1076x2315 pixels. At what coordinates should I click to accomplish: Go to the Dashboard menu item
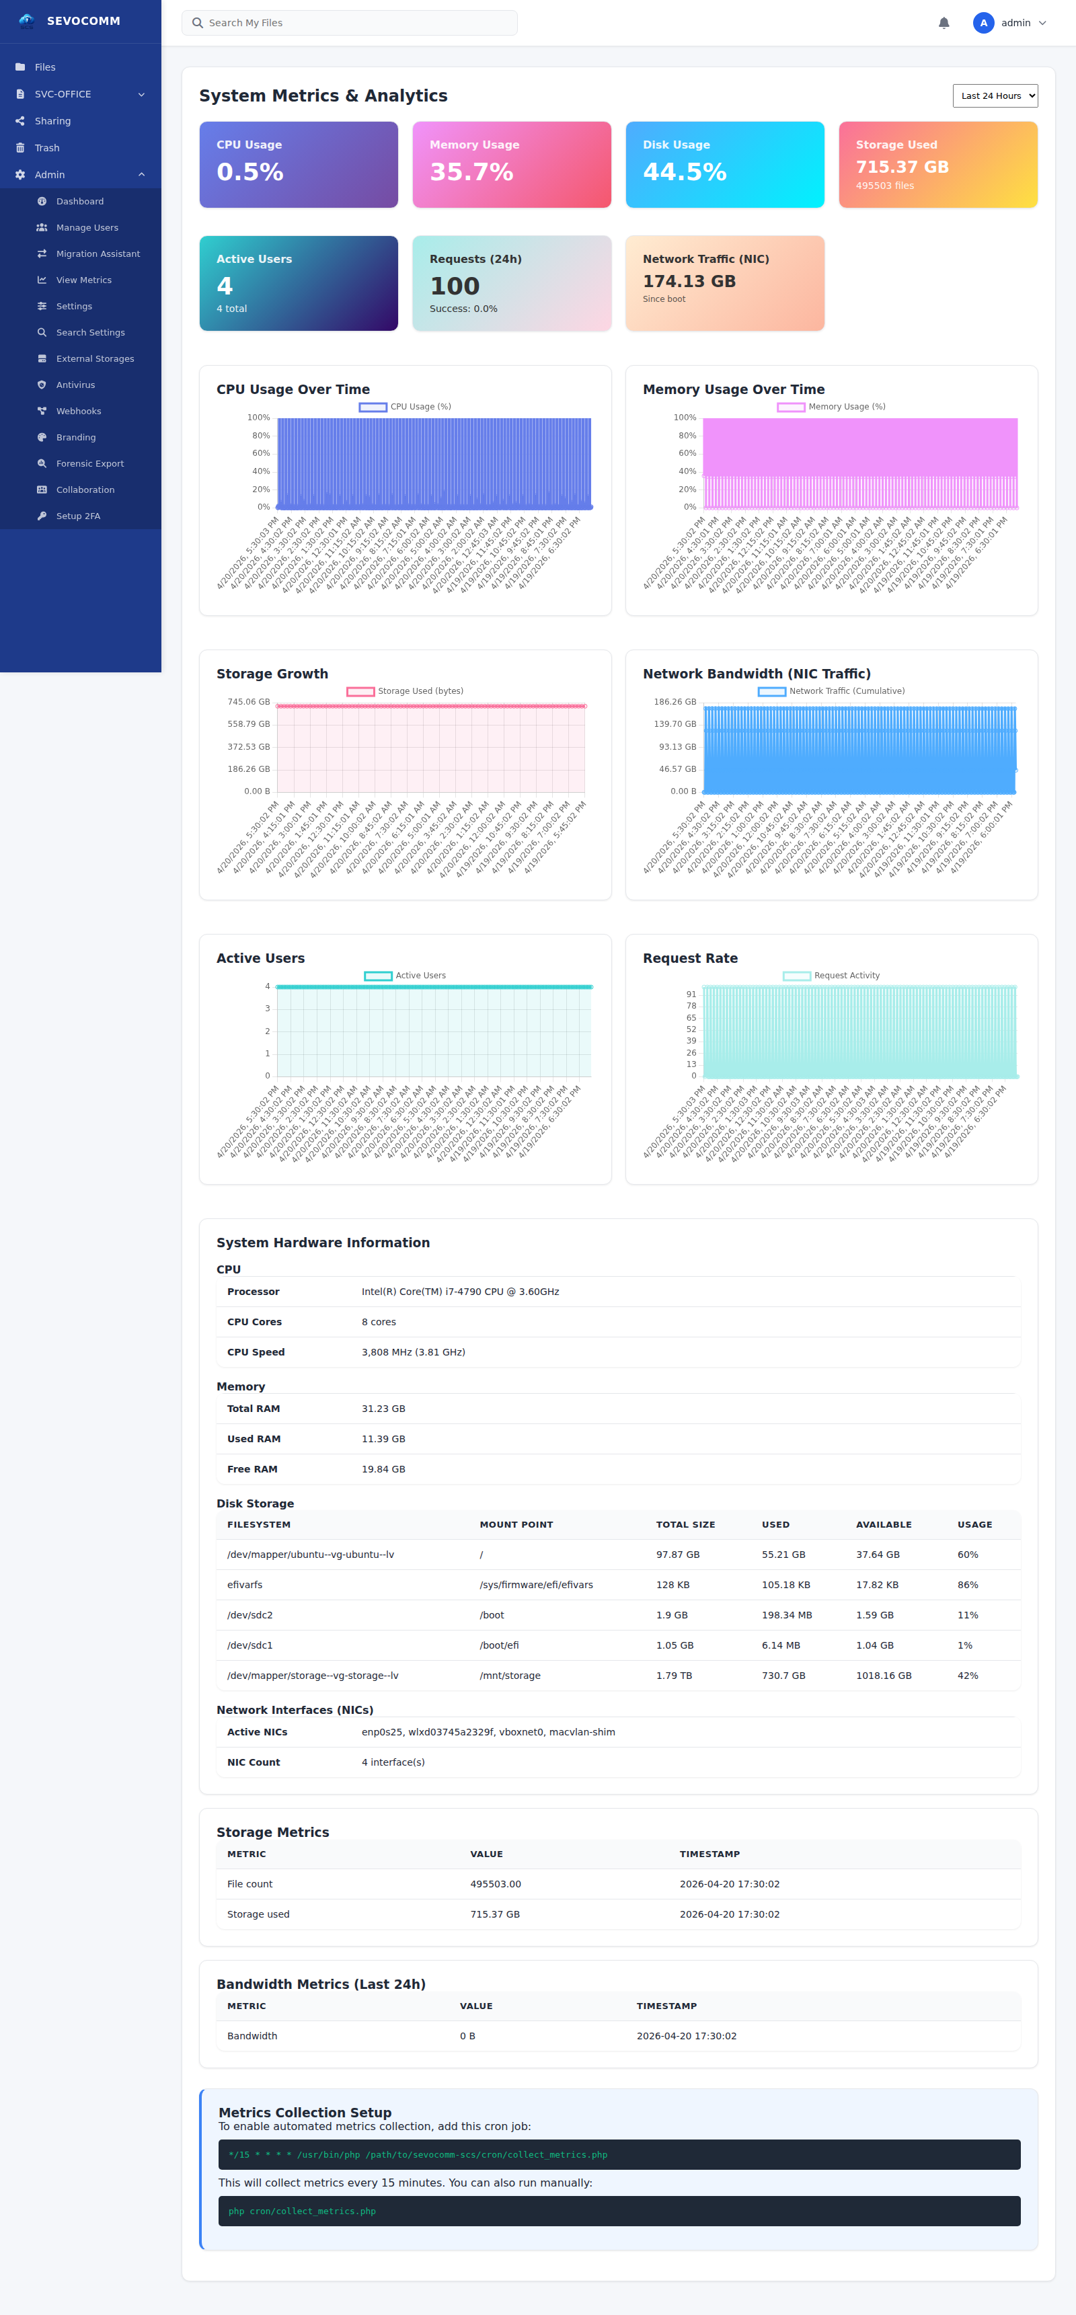point(79,200)
